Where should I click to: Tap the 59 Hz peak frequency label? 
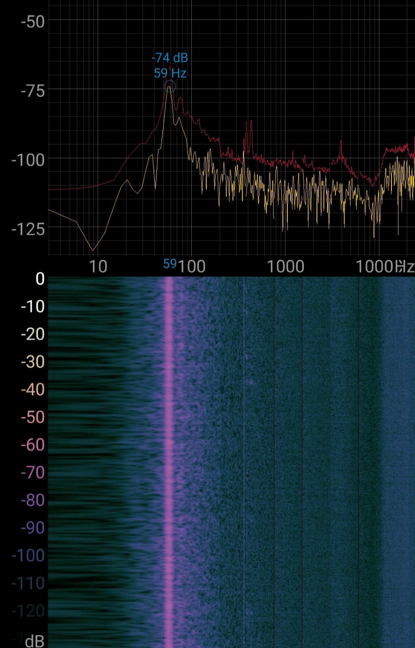[170, 73]
